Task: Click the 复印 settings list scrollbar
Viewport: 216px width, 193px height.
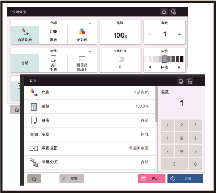Action: [157, 104]
